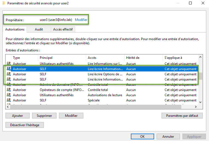Click user icon of Opérateurs de compte row
Viewport: 209px width, 141px height.
pyautogui.click(x=9, y=90)
